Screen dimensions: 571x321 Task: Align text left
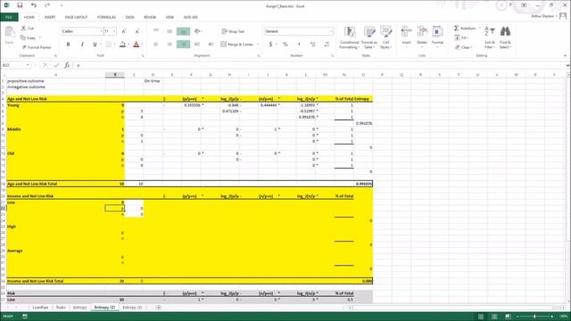(x=156, y=45)
